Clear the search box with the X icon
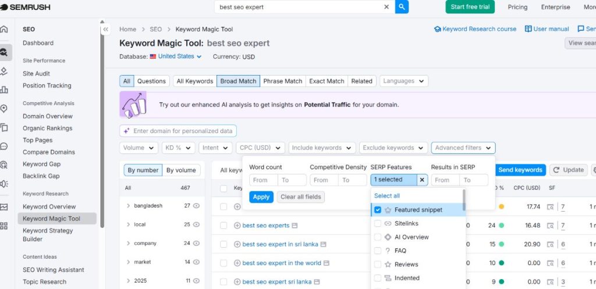Viewport: 596px width, 289px height. click(386, 7)
